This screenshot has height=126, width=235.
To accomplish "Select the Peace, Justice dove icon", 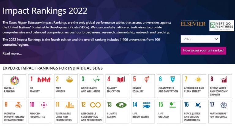I will [x=198, y=105].
